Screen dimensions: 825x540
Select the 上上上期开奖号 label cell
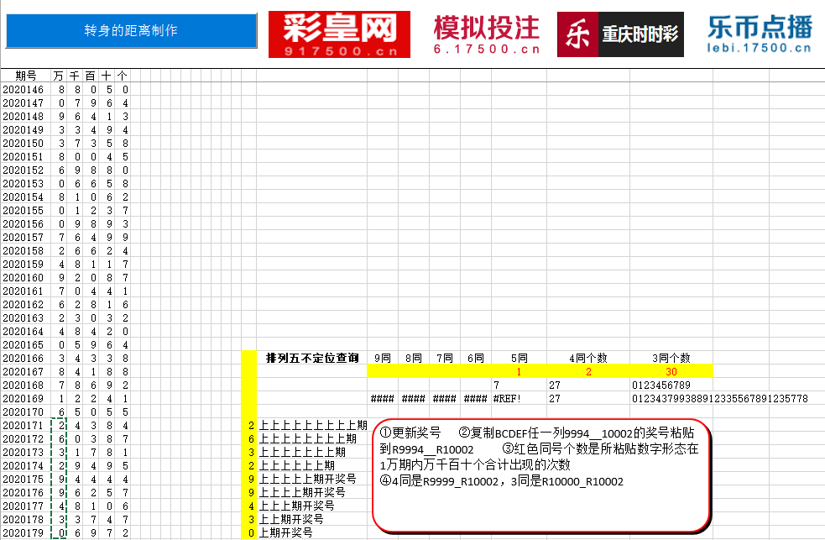(x=311, y=506)
